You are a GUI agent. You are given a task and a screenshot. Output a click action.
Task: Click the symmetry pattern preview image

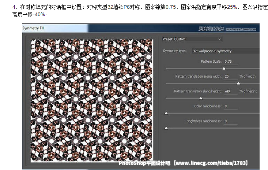tap(92, 101)
